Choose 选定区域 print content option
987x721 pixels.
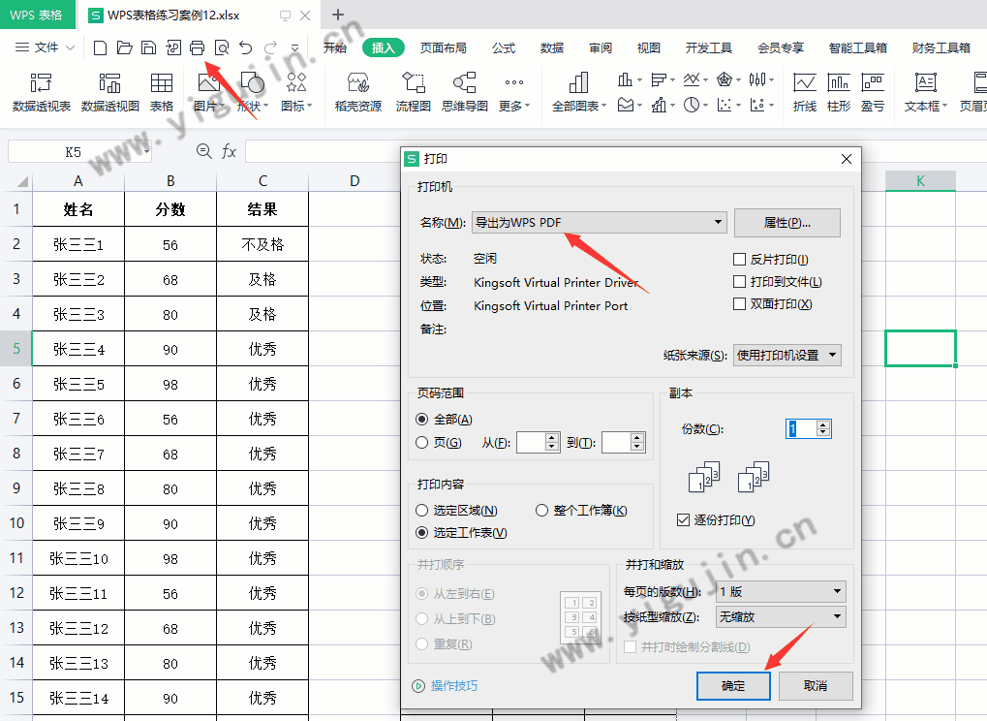[421, 511]
